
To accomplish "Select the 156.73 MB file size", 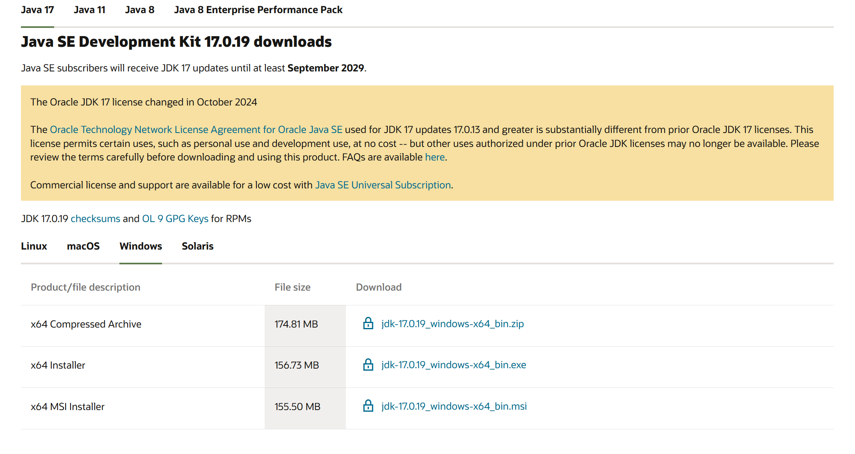I will [x=297, y=365].
